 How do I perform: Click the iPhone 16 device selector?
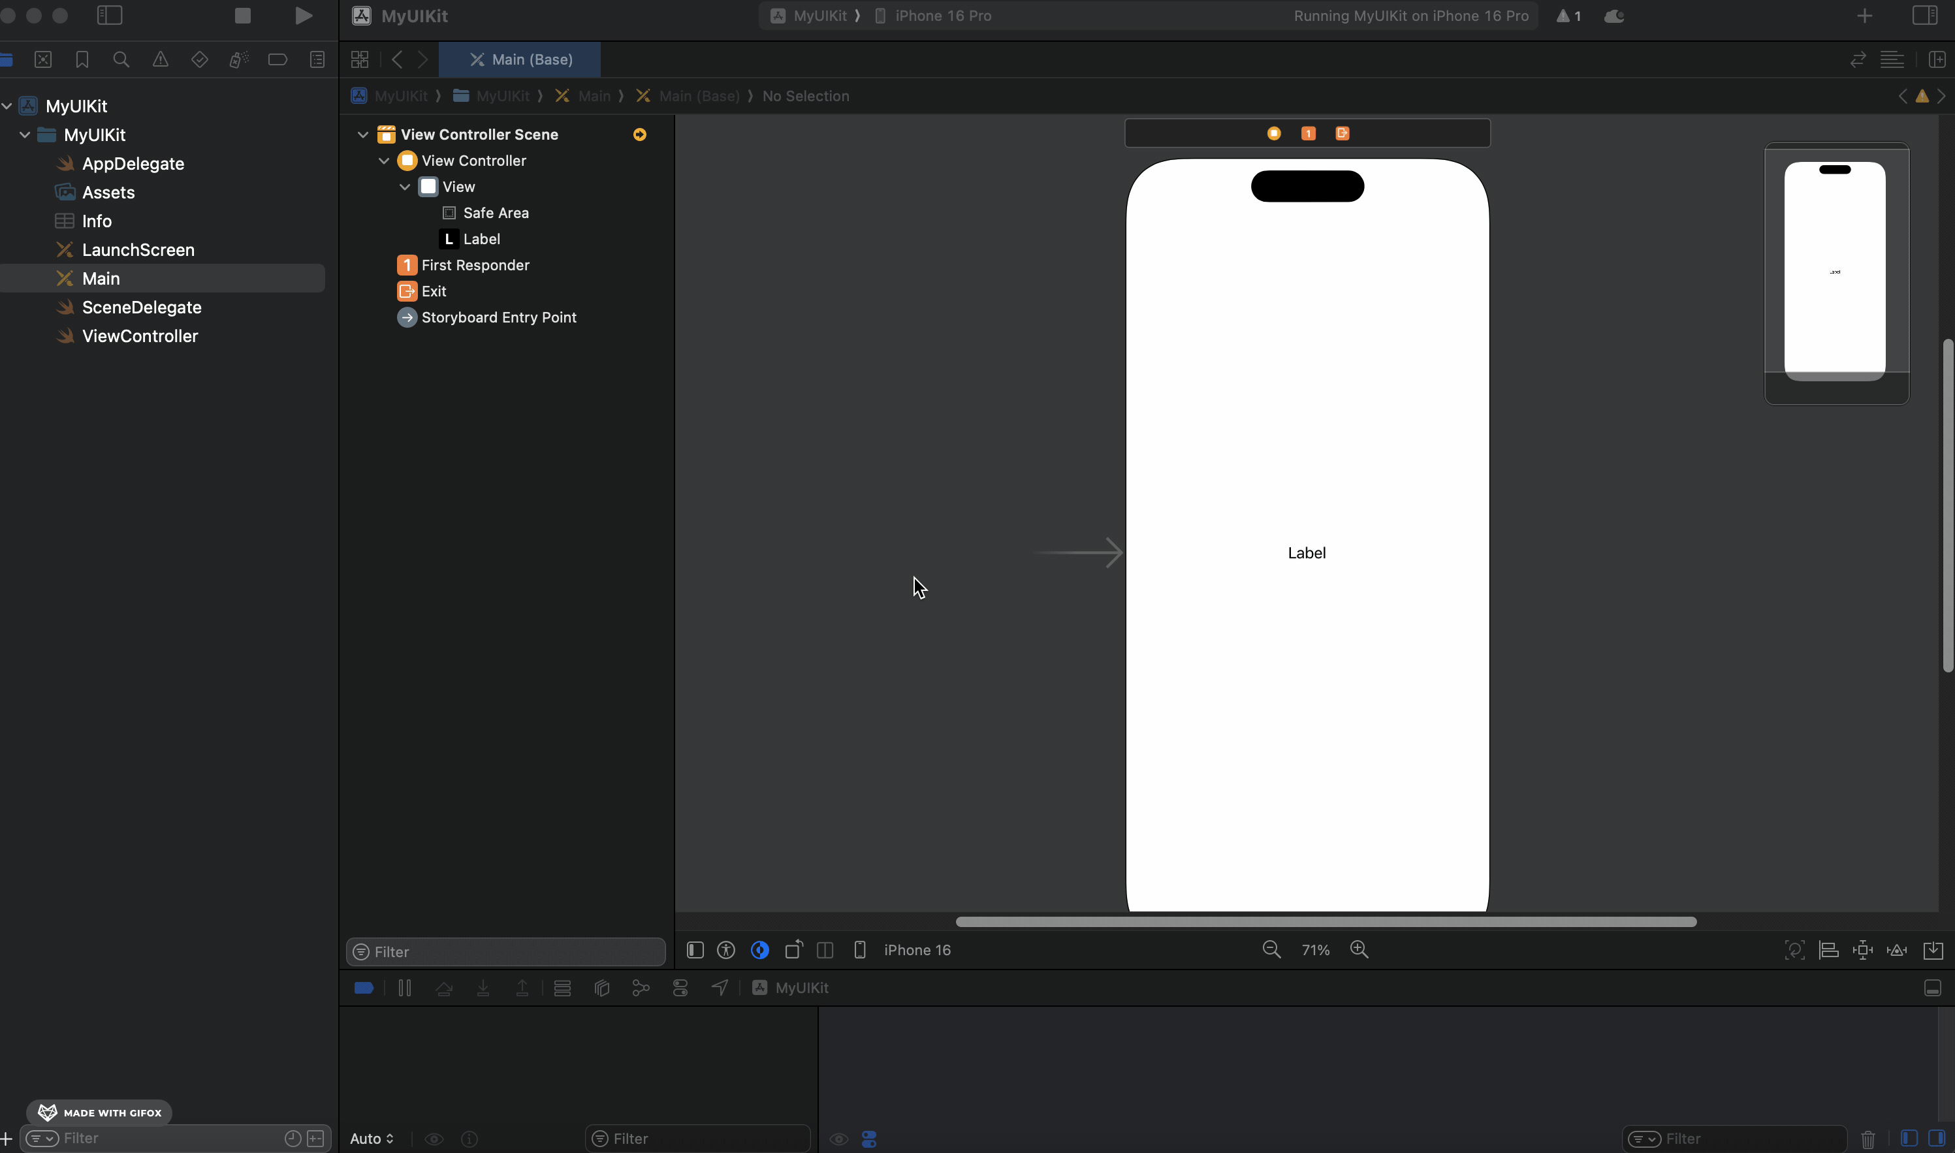pyautogui.click(x=917, y=949)
